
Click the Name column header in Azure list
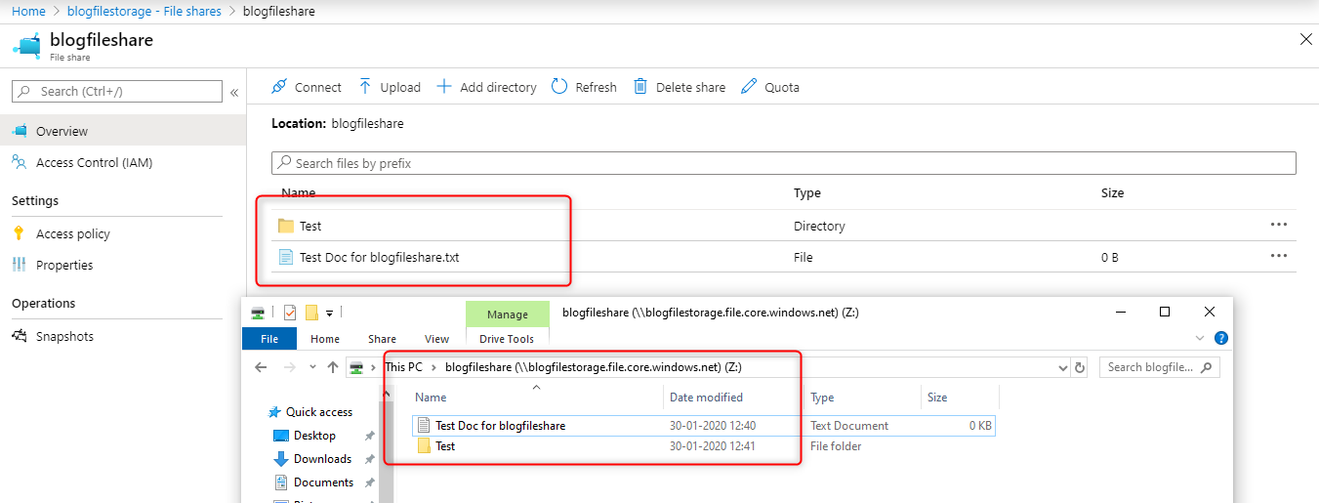(298, 193)
